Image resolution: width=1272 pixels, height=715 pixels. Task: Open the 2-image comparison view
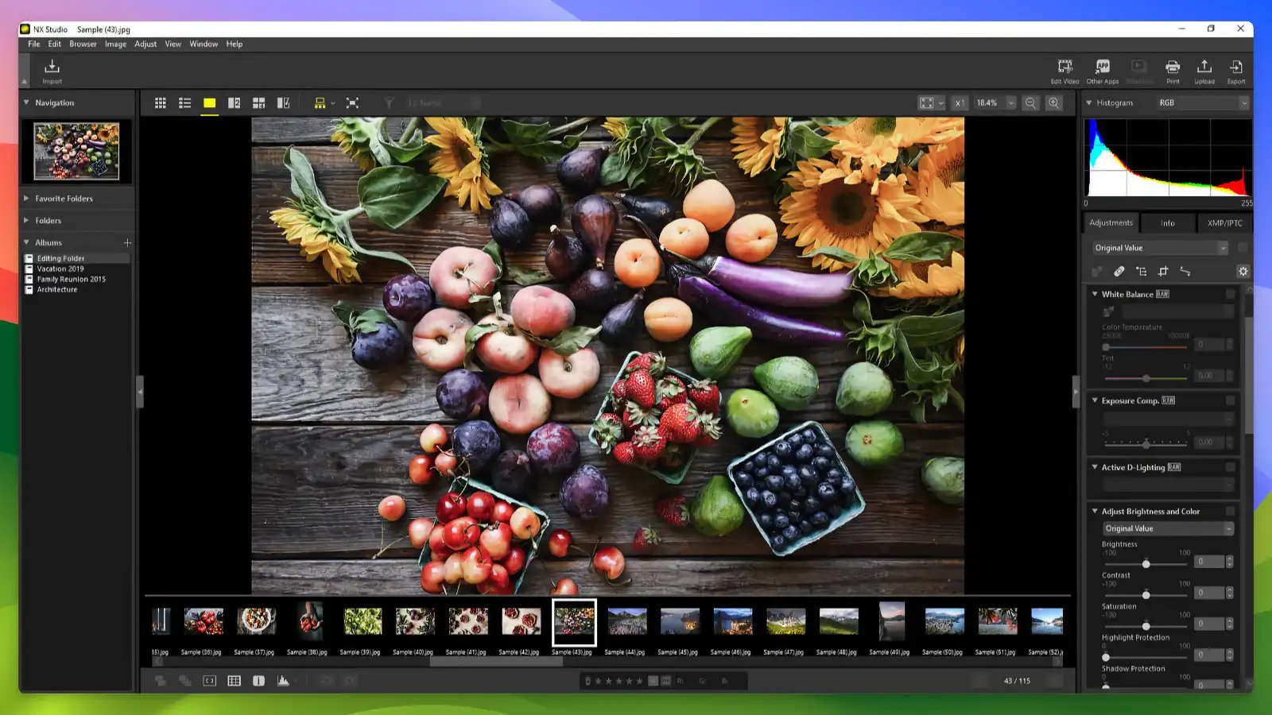pyautogui.click(x=233, y=102)
